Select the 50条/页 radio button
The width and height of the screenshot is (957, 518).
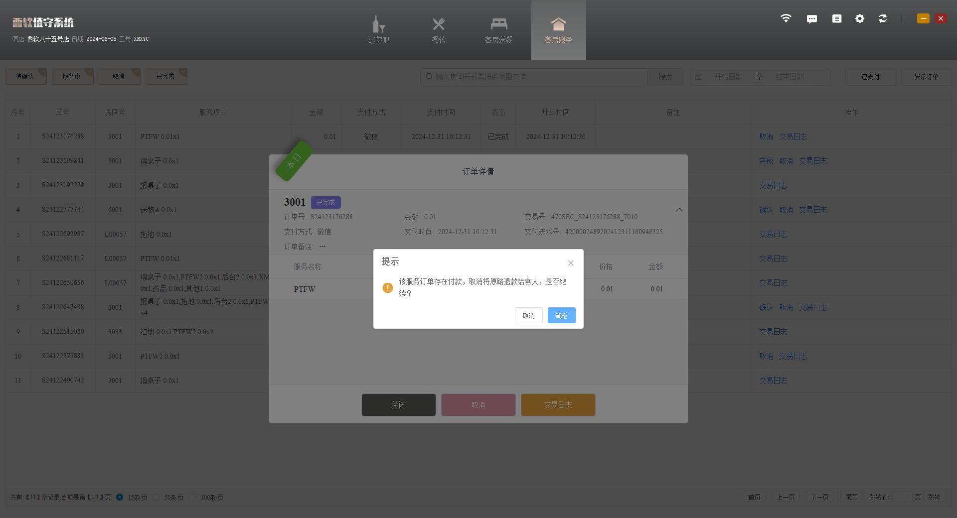click(157, 497)
